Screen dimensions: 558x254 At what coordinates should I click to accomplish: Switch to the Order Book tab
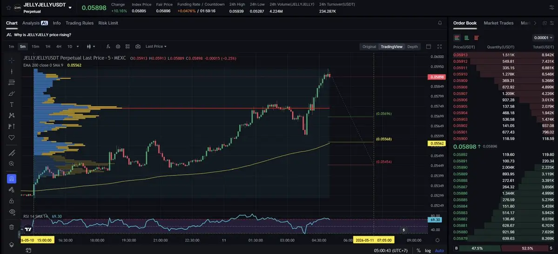tap(465, 23)
